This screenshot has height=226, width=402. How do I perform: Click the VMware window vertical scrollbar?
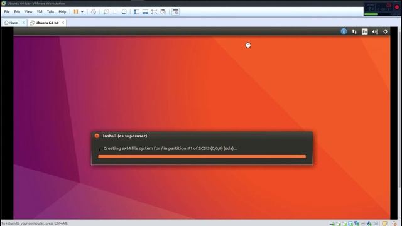[399, 107]
